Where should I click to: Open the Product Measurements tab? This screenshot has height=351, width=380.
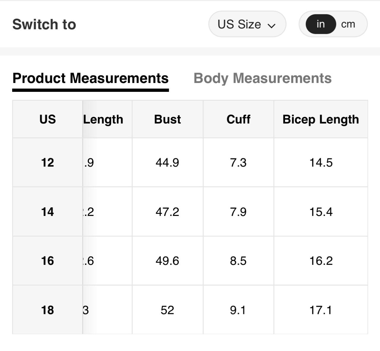click(91, 78)
